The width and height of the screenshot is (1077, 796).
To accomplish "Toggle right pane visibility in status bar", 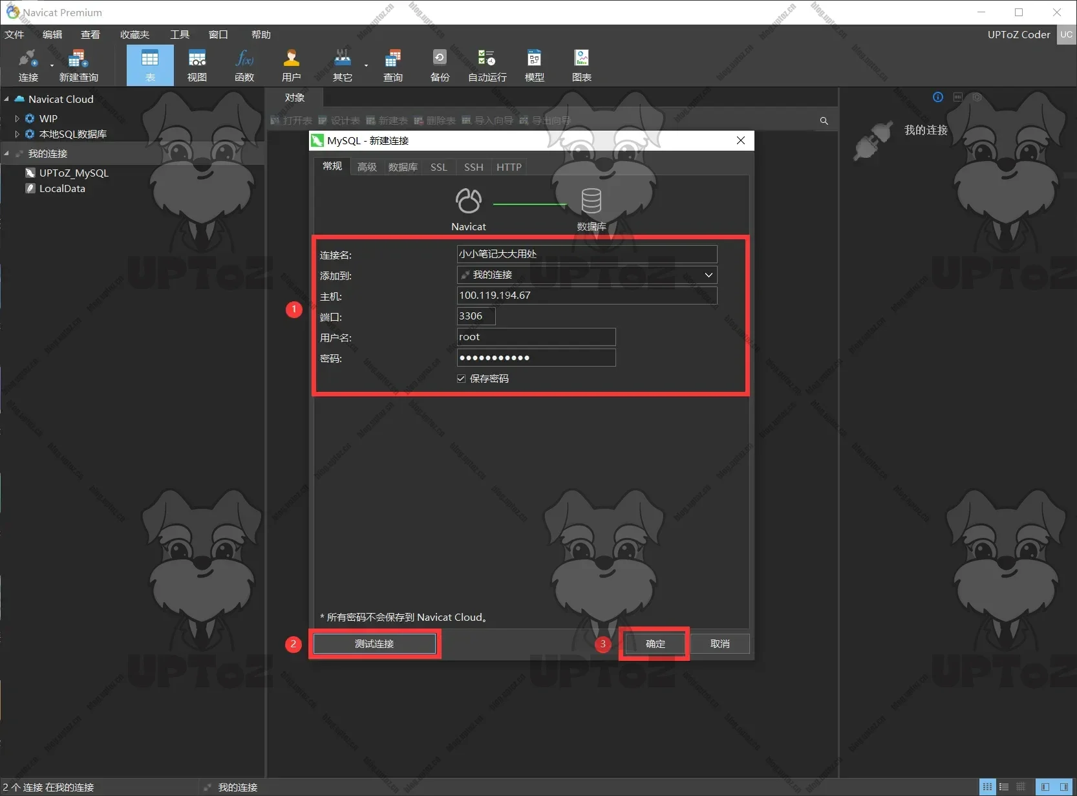I will coord(1063,787).
